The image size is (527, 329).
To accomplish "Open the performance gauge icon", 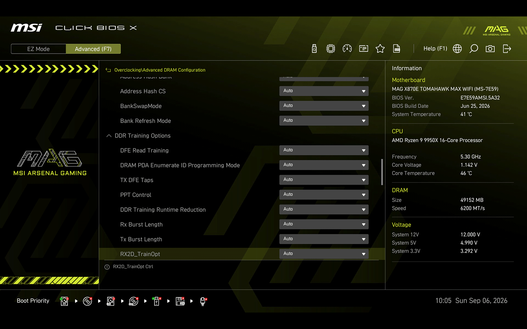I will point(347,49).
